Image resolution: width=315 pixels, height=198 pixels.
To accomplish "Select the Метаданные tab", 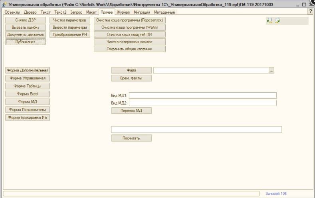I will (x=164, y=12).
